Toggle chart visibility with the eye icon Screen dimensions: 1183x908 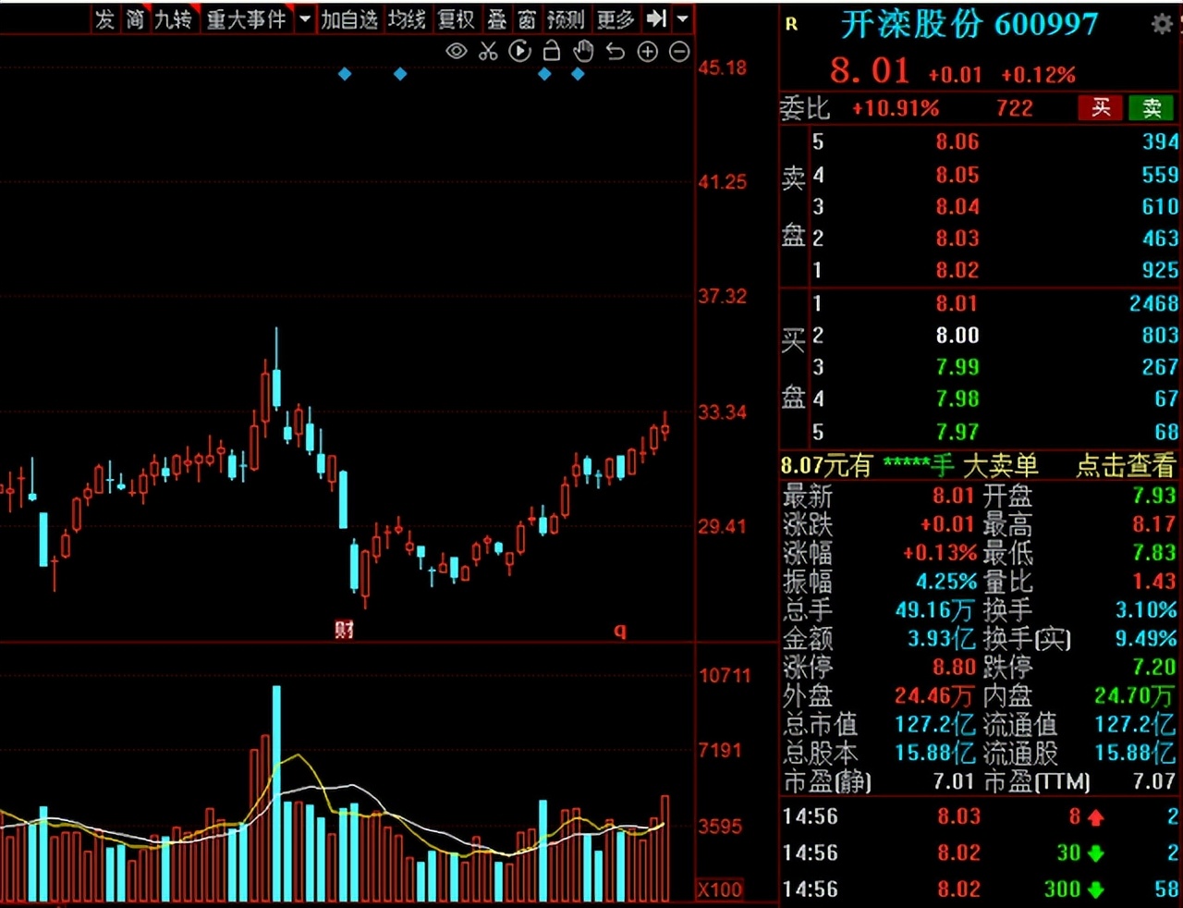[x=457, y=52]
